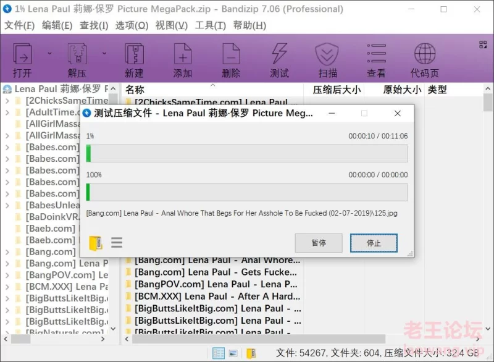Click file list horizontal scroll left arrow

(127, 339)
